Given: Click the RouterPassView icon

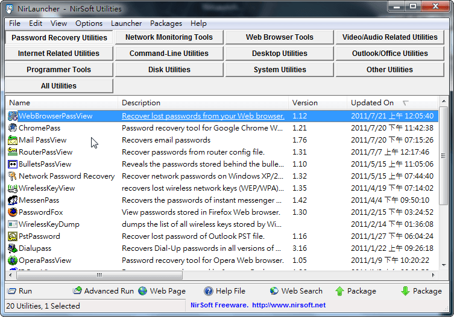Looking at the screenshot, I should pos(13,152).
